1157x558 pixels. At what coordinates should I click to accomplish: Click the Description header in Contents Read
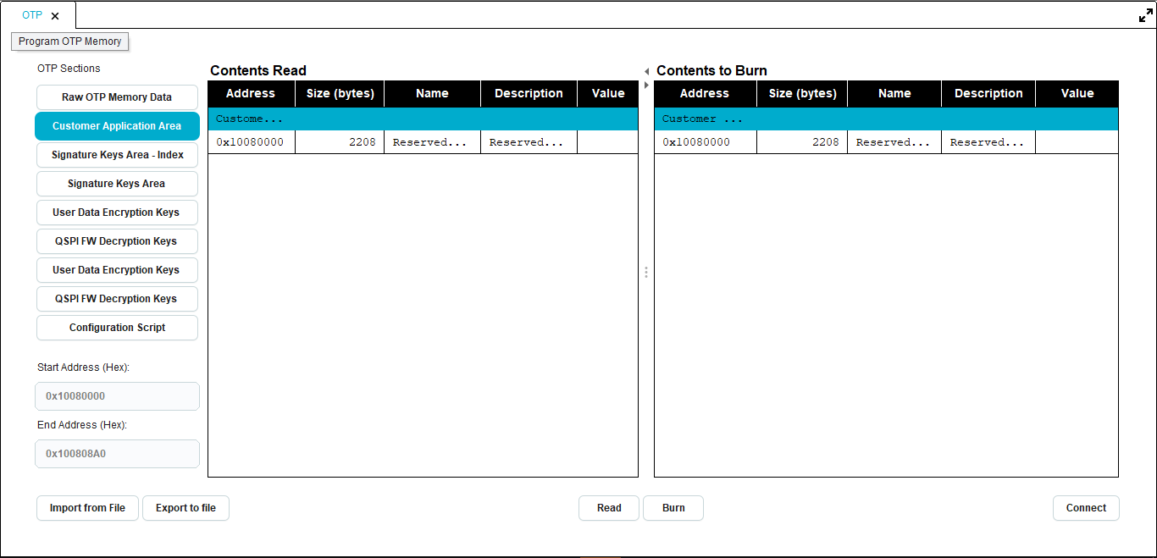coord(529,93)
